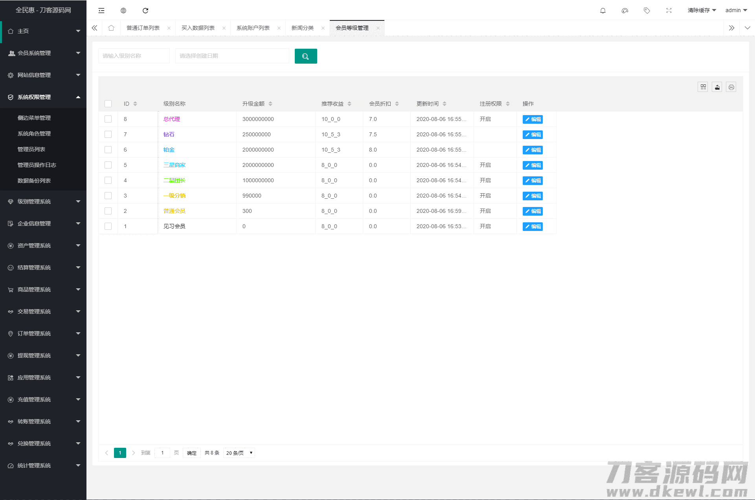Click the refresh icon in the top bar

click(x=145, y=11)
